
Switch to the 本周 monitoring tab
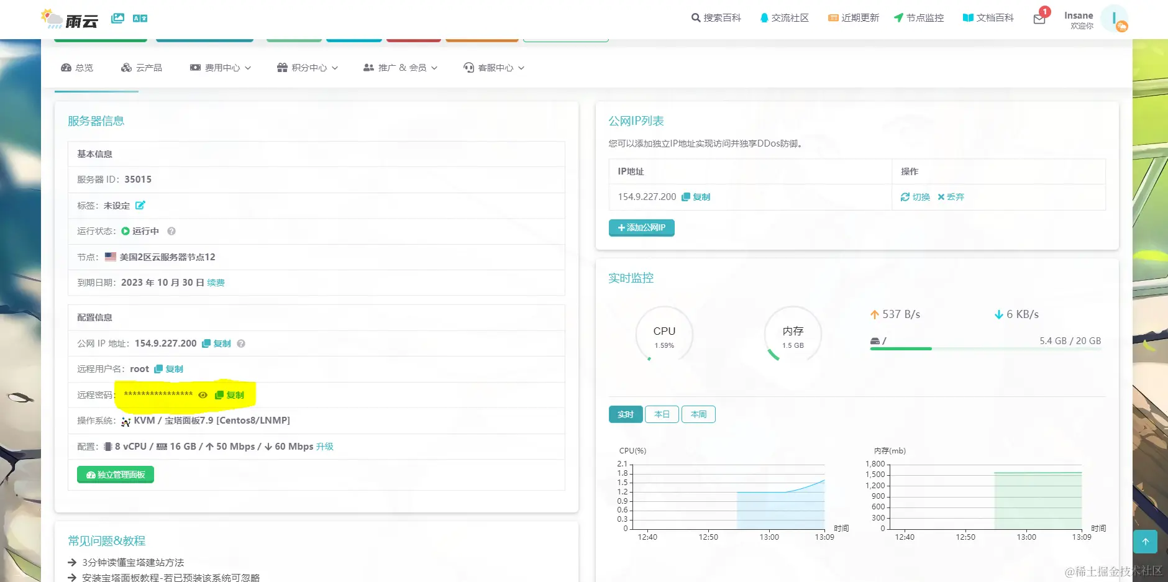(x=698, y=414)
